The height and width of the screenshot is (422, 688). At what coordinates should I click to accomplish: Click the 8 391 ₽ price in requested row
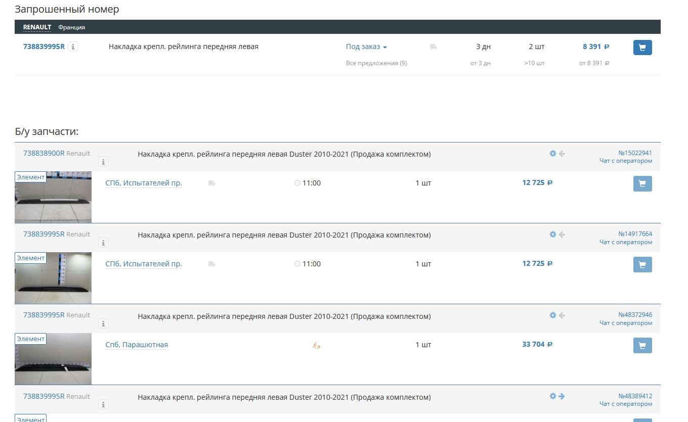point(596,46)
